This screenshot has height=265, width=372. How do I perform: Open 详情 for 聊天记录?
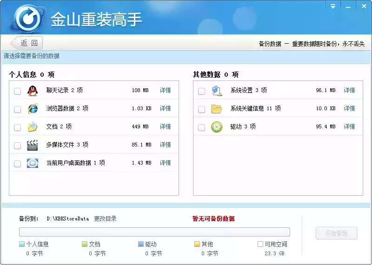pyautogui.click(x=165, y=90)
